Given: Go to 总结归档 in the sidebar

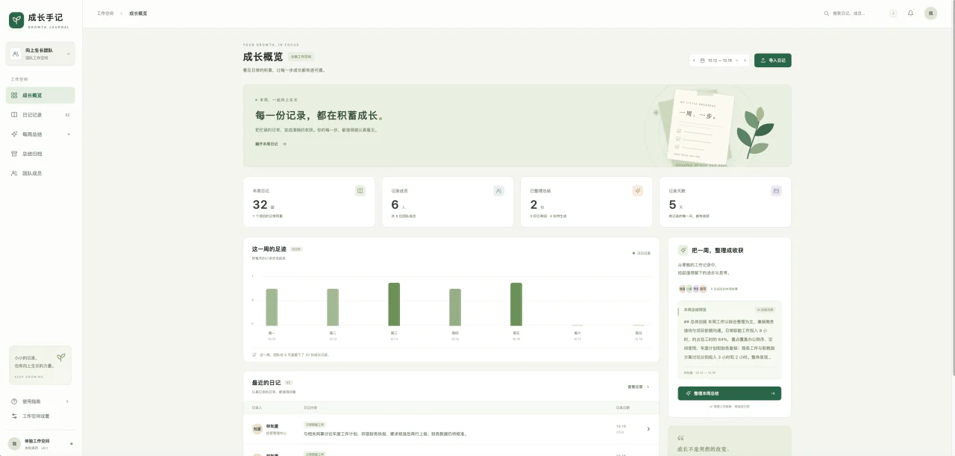Looking at the screenshot, I should point(41,154).
